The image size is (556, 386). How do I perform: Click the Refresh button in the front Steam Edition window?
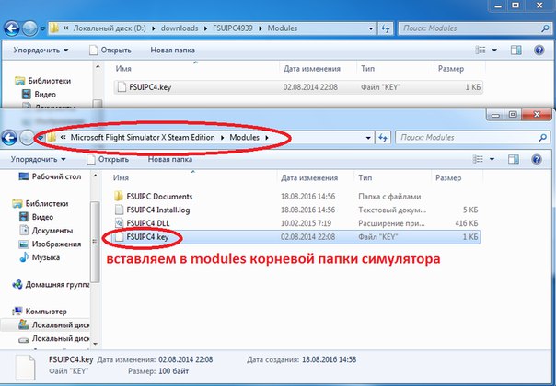pos(383,138)
